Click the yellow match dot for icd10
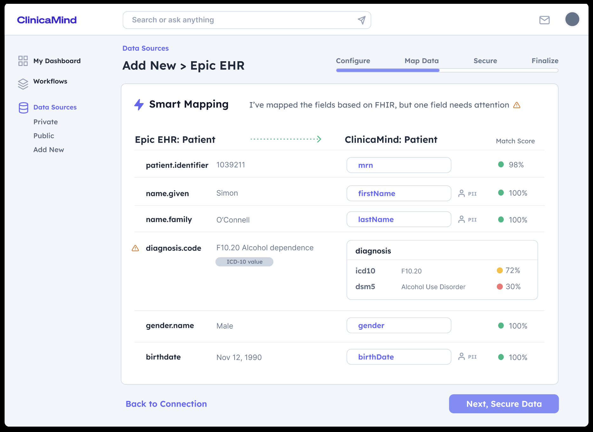The image size is (593, 432). point(500,270)
